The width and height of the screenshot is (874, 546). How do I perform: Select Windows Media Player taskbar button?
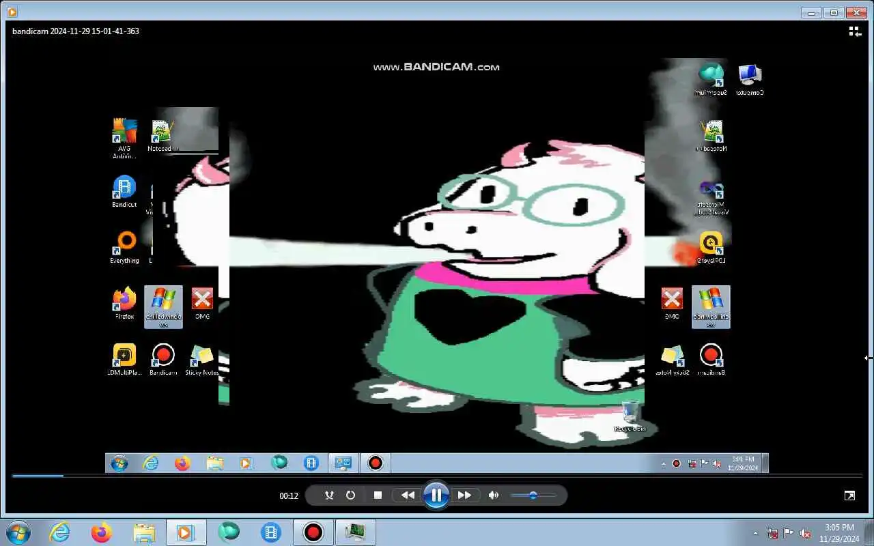pyautogui.click(x=186, y=532)
